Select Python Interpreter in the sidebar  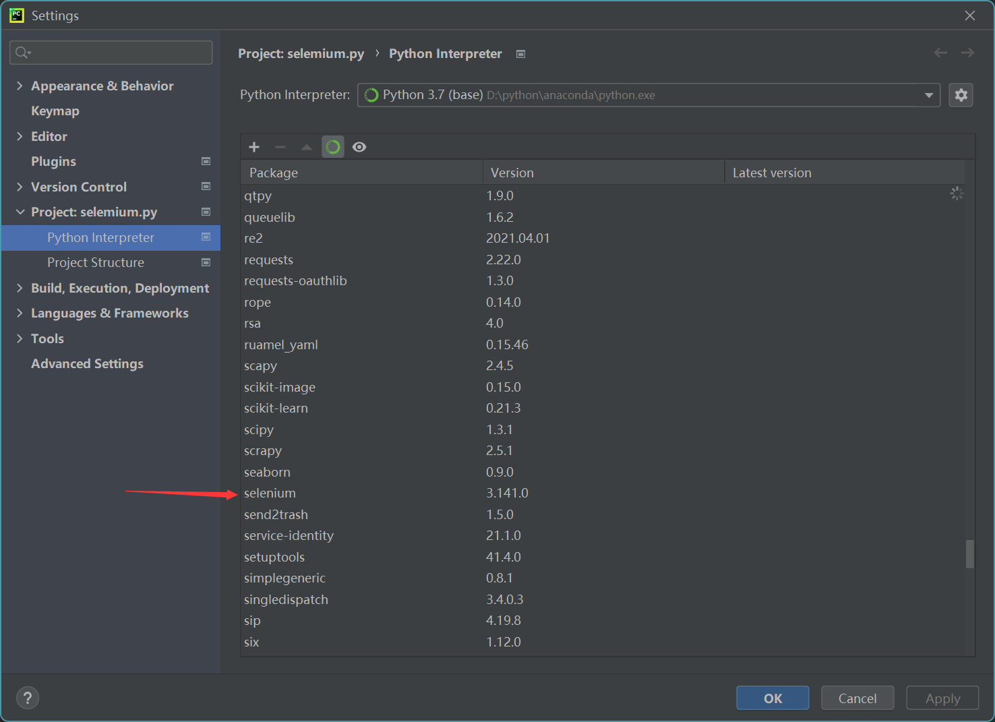click(x=111, y=237)
